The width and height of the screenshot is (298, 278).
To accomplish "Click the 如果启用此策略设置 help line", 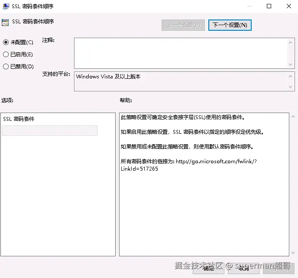I will tap(192, 132).
